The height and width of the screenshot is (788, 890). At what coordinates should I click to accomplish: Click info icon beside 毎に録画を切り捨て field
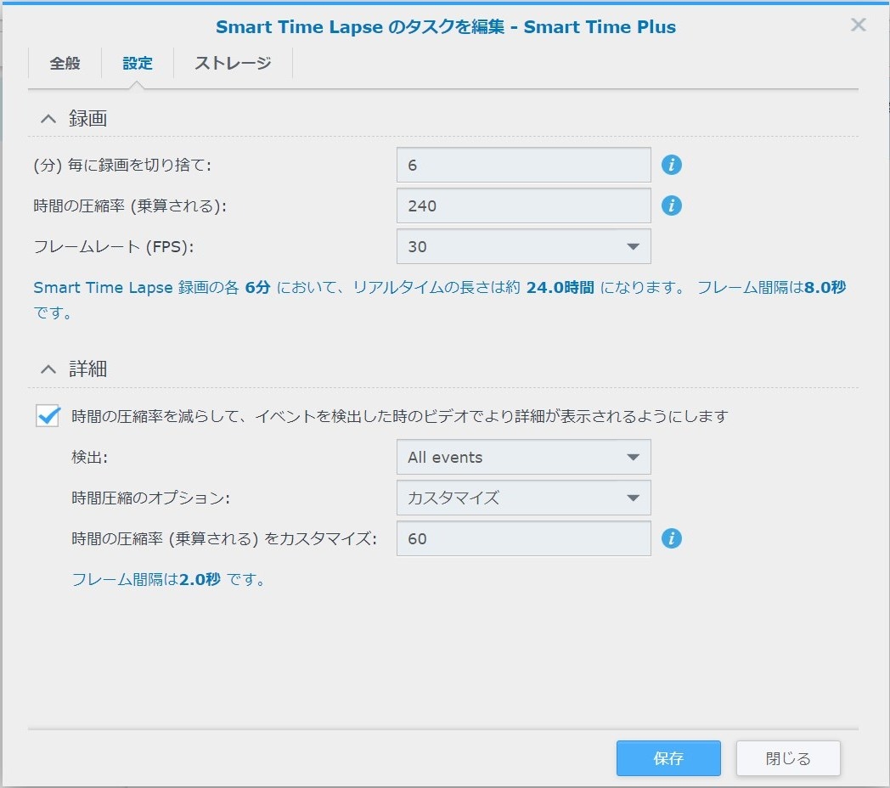(672, 165)
